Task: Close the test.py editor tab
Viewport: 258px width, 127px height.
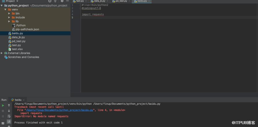Action: pos(86,1)
